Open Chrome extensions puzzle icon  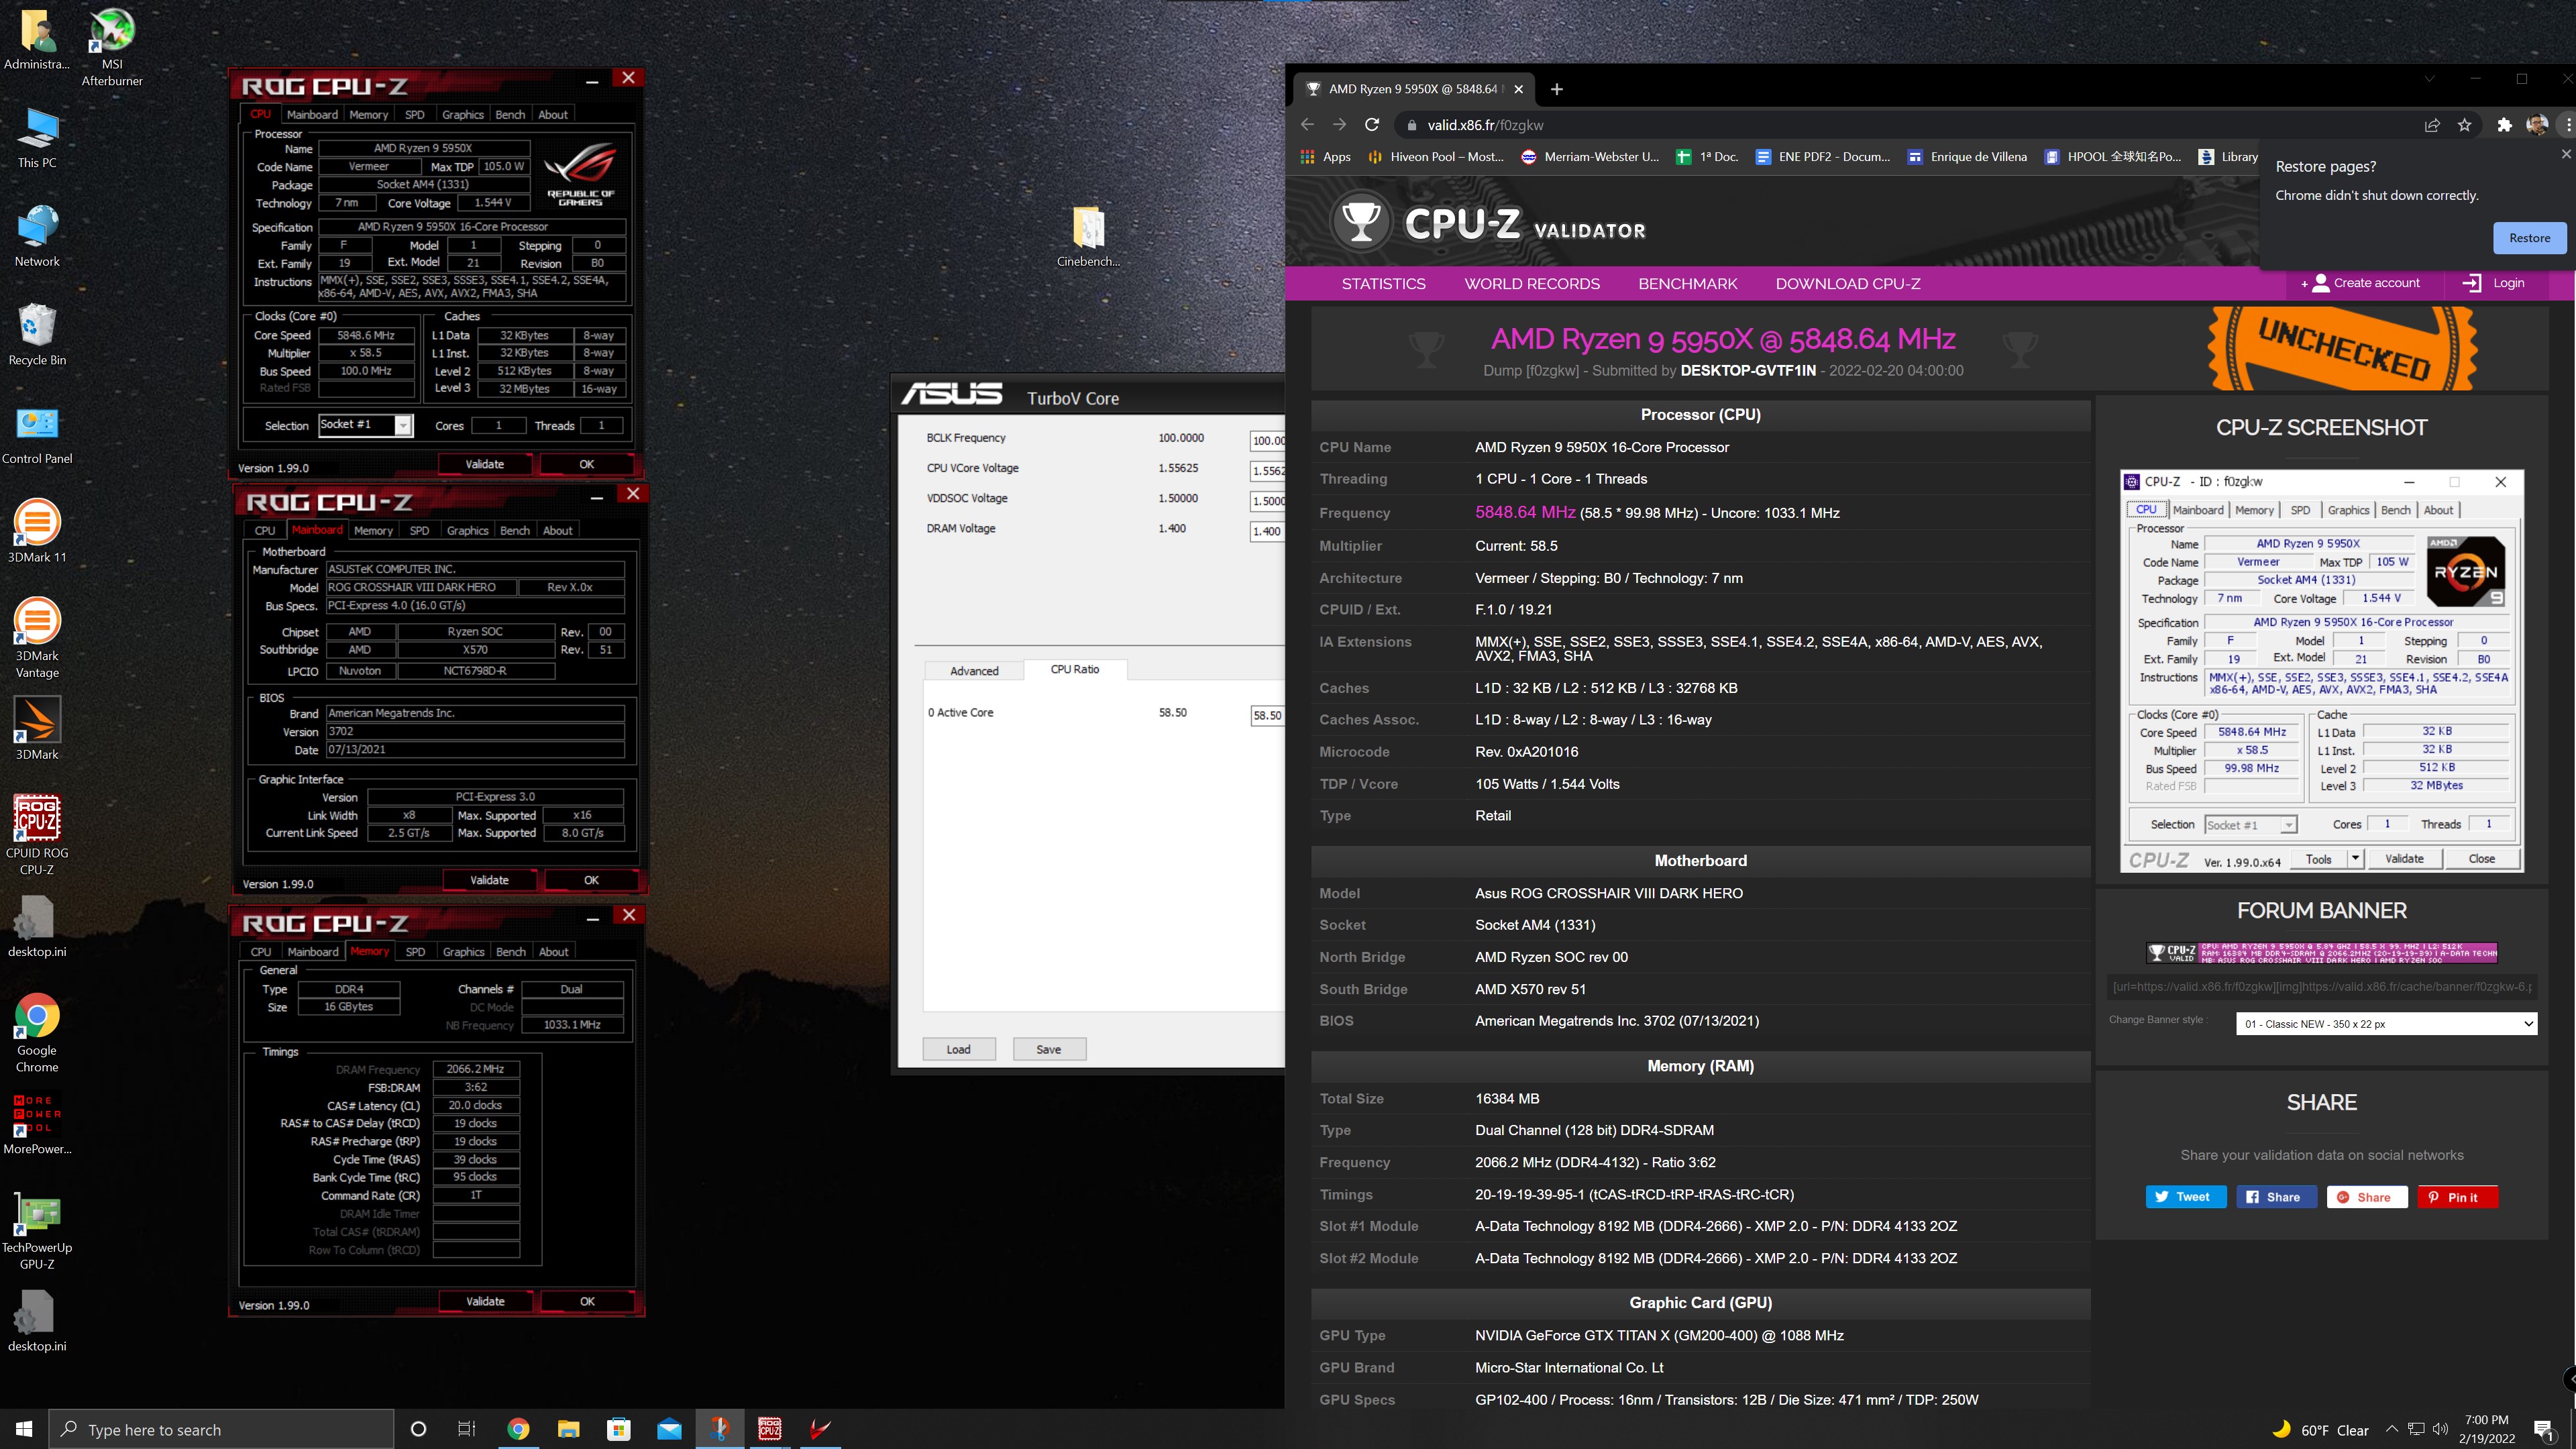pyautogui.click(x=2504, y=125)
